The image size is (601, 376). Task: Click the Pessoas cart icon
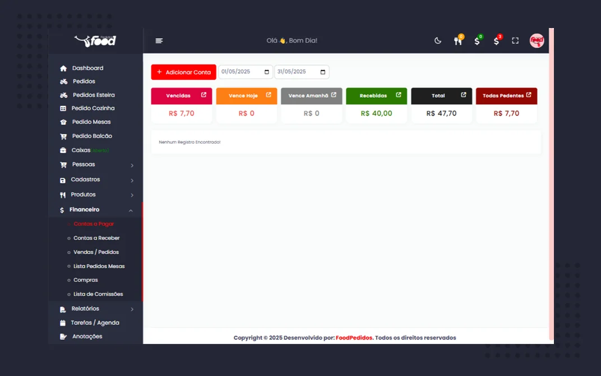63,164
